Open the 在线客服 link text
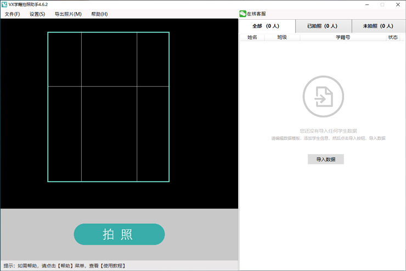406x271 pixels. coord(256,14)
